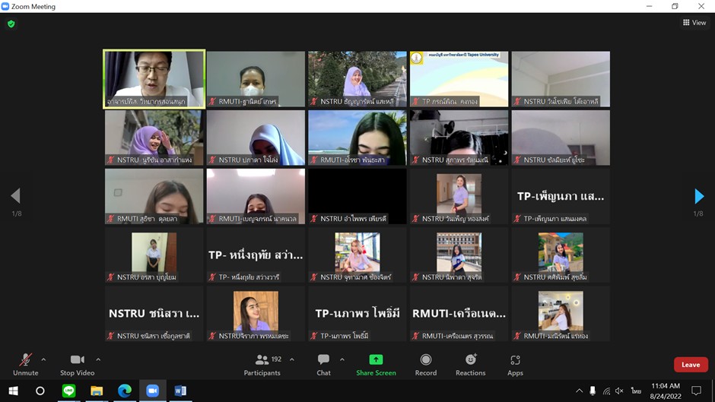The height and width of the screenshot is (402, 715).
Task: Expand the arrow next to Participants
Action: coord(292,359)
